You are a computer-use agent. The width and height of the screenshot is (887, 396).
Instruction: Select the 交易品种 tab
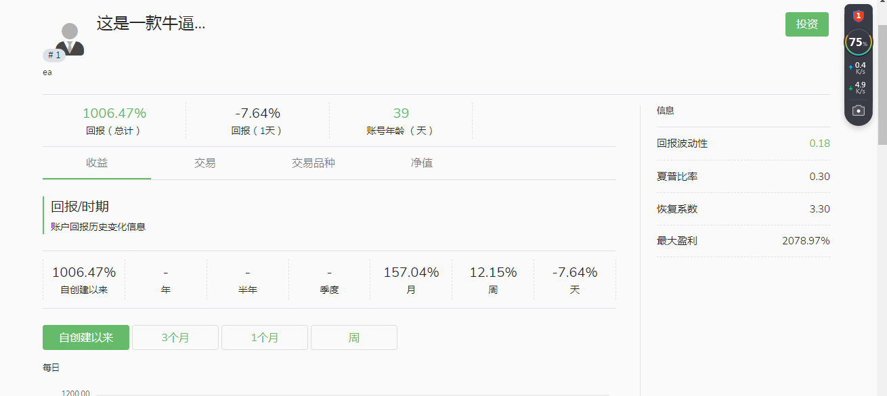313,163
